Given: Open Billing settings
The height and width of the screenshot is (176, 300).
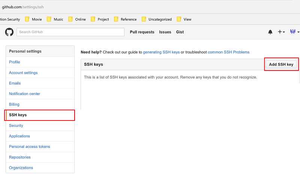Looking at the screenshot, I should pyautogui.click(x=40, y=104).
